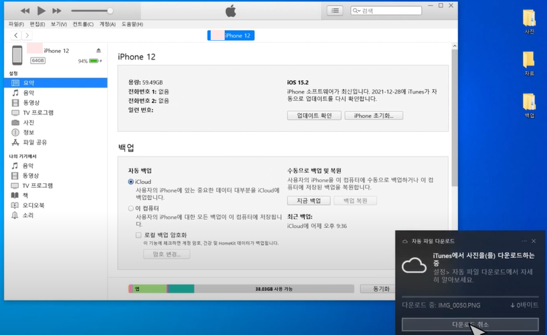This screenshot has width=547, height=335.
Task: Click the 94% battery indicator icon
Action: [x=94, y=61]
